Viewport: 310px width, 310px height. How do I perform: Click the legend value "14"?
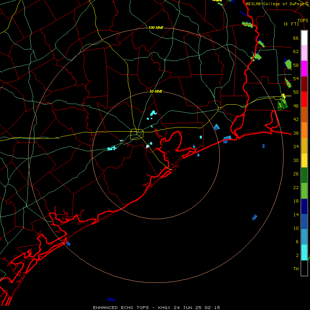[296, 215]
